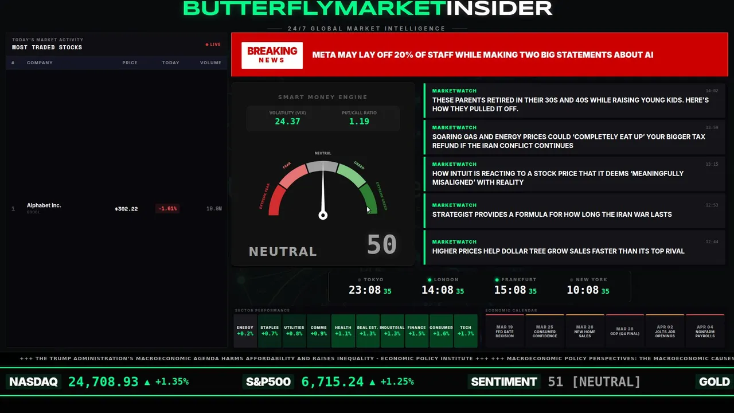Viewport: 734px width, 413px height.
Task: Open the parents retired in their 30s story
Action: (x=575, y=100)
